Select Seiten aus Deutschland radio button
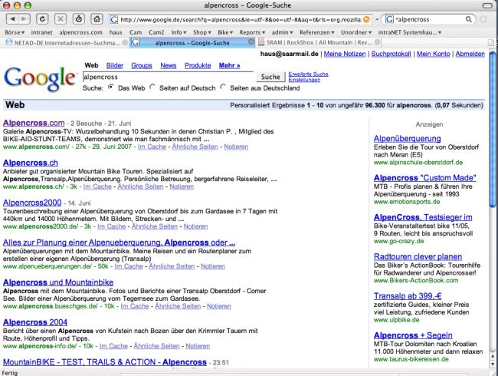The image size is (498, 376). (223, 87)
